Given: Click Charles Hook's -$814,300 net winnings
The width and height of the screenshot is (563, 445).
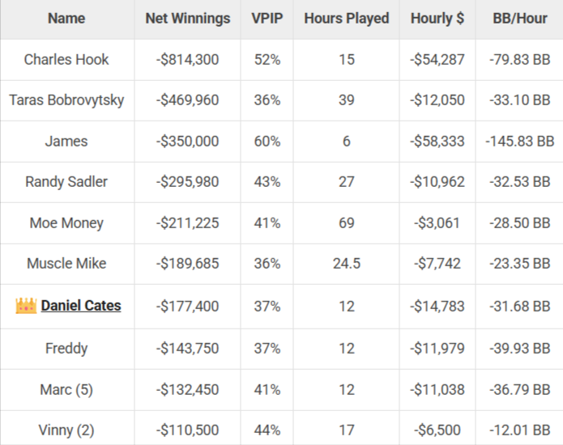Looking at the screenshot, I should point(188,60).
